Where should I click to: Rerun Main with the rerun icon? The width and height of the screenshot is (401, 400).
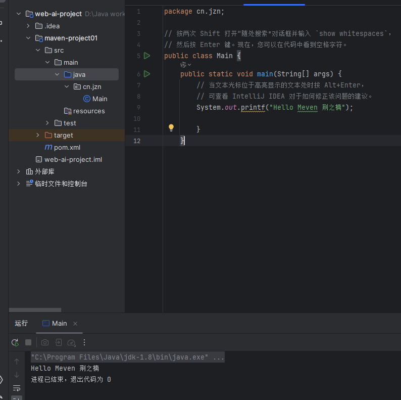pos(15,342)
